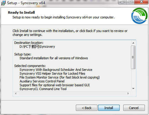Click the 'Auxiliary Services Control Panel' line
Viewport: 149px width, 115px height.
pos(42,81)
